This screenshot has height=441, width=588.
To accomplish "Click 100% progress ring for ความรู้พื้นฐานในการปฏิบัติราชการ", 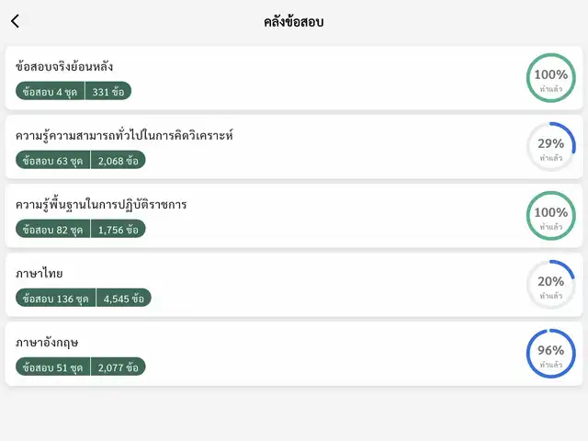I will [550, 216].
